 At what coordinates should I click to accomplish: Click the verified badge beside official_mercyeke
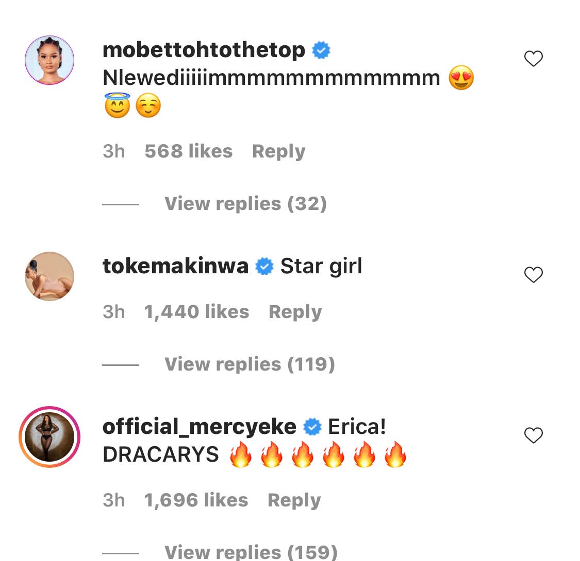click(x=312, y=427)
